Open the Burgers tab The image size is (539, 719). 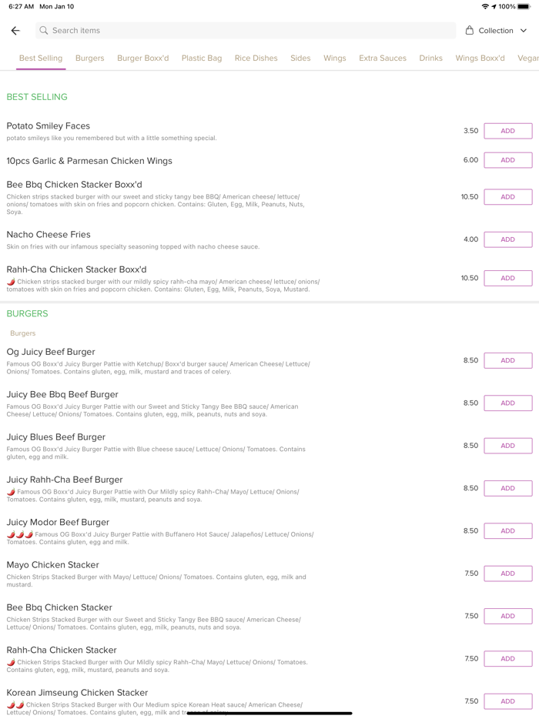point(89,59)
